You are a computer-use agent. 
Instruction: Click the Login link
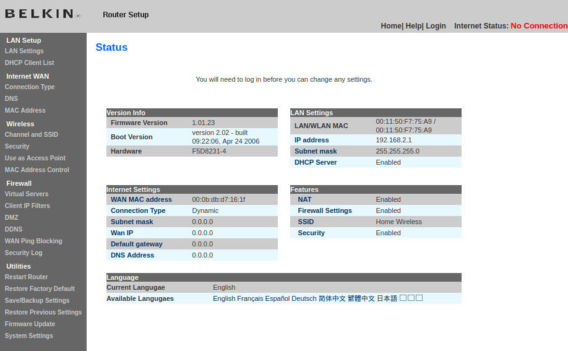coord(436,26)
